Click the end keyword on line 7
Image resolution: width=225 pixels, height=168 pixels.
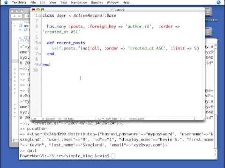point(51,54)
